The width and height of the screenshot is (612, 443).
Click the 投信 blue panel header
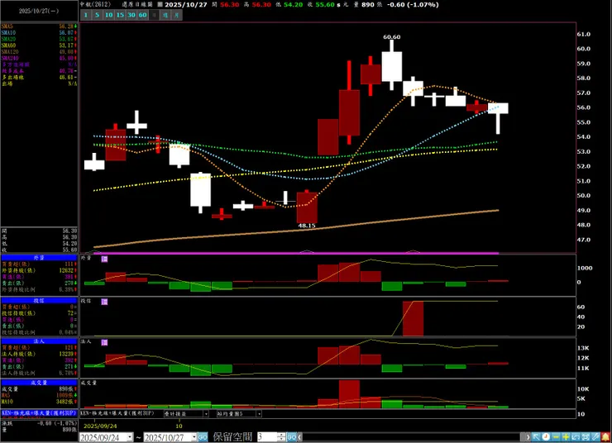(39, 301)
